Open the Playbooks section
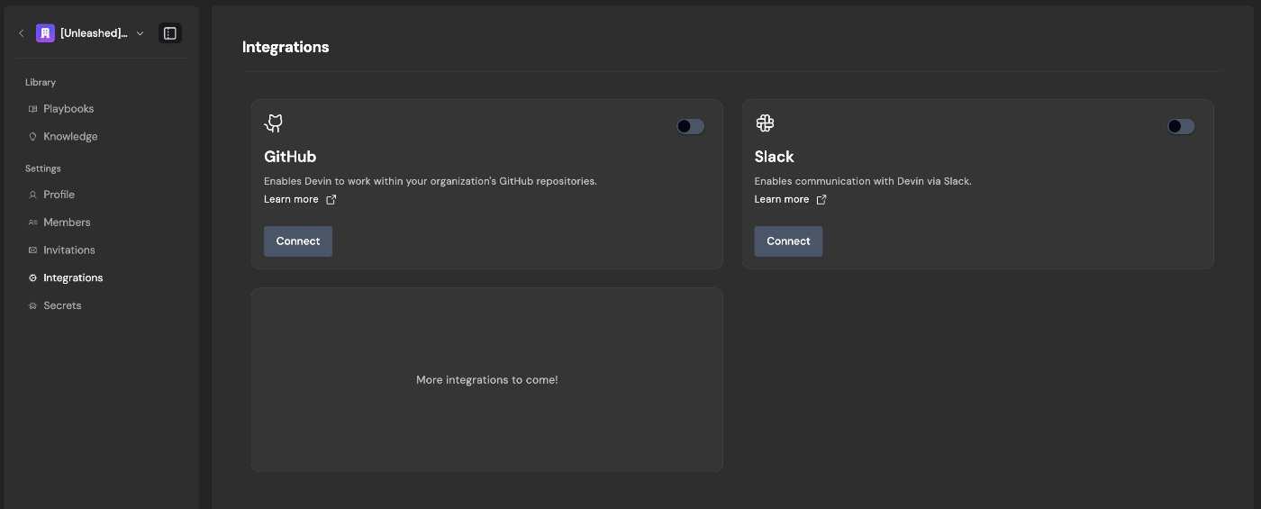 pos(68,109)
